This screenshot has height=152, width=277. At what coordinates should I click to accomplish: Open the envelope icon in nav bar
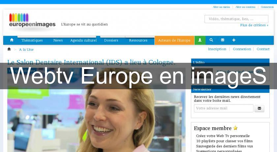[x=223, y=40]
